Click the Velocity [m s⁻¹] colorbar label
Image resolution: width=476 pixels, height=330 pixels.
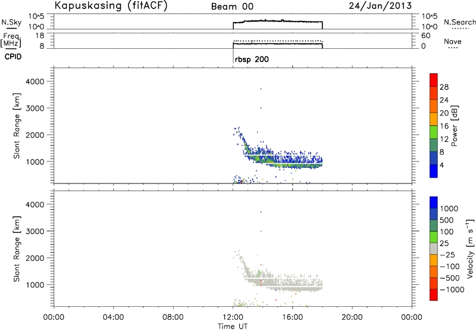tap(470, 249)
